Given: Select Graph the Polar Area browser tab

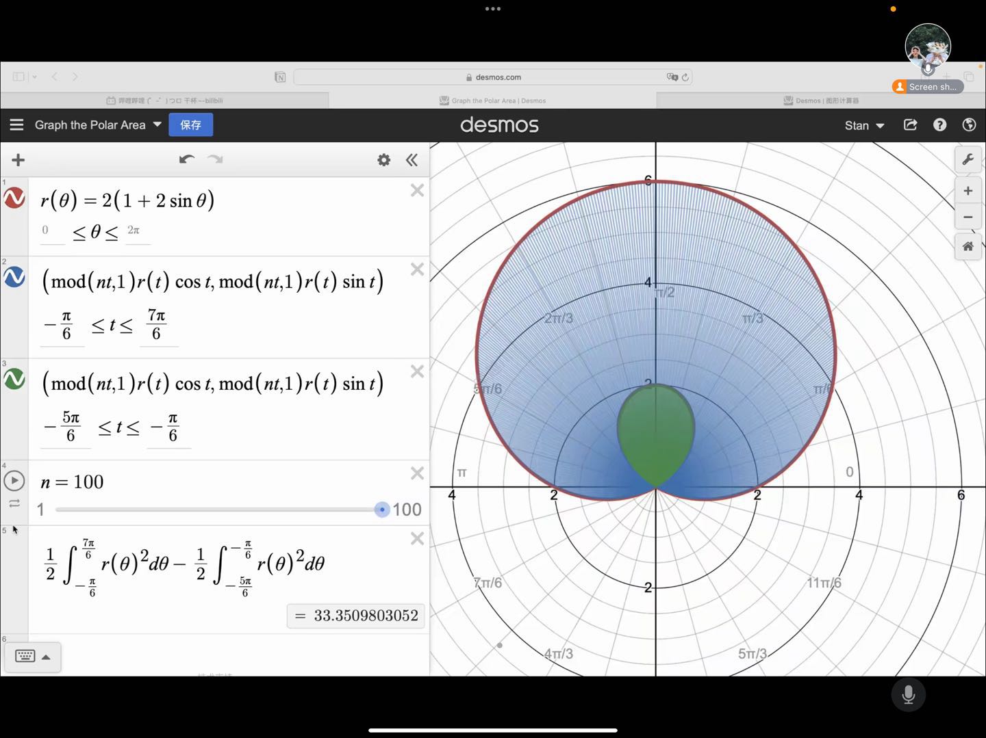Looking at the screenshot, I should click(x=492, y=101).
